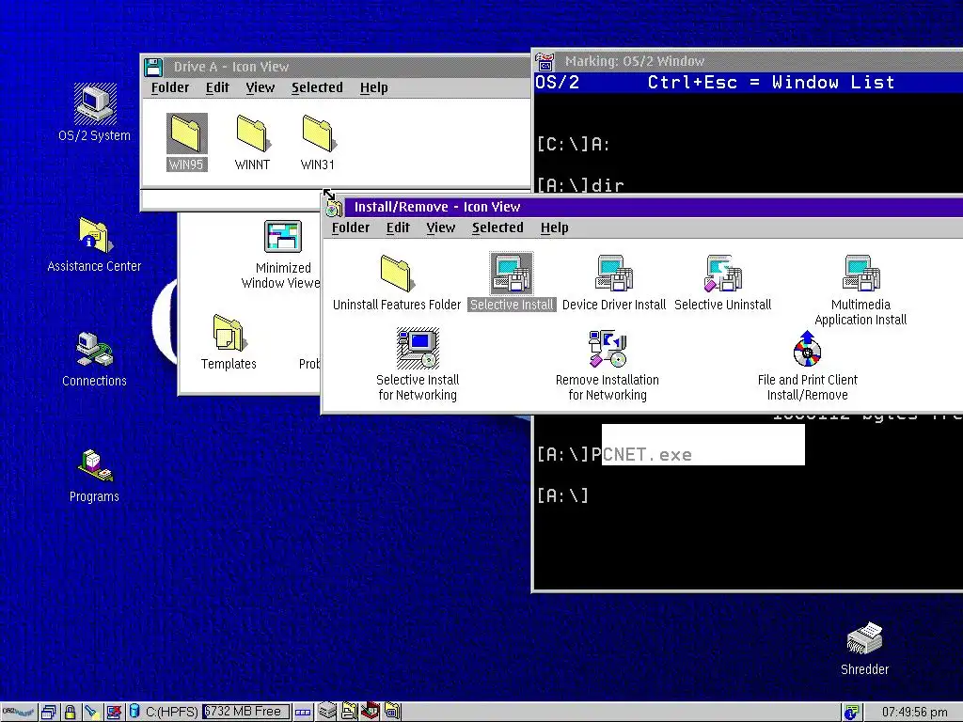Image resolution: width=963 pixels, height=722 pixels.
Task: Click the [C:\]A: line in OS/2 Window
Action: 573,145
